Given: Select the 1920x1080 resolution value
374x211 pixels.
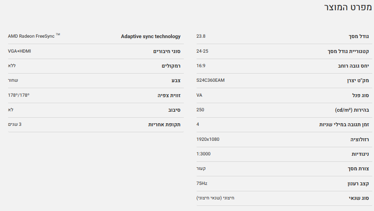Looking at the screenshot, I should tap(208, 139).
